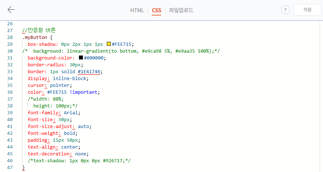Viewport: 323px width, 172px height.
Task: Click the 'text-align: center;' line
Action: click(x=54, y=147)
